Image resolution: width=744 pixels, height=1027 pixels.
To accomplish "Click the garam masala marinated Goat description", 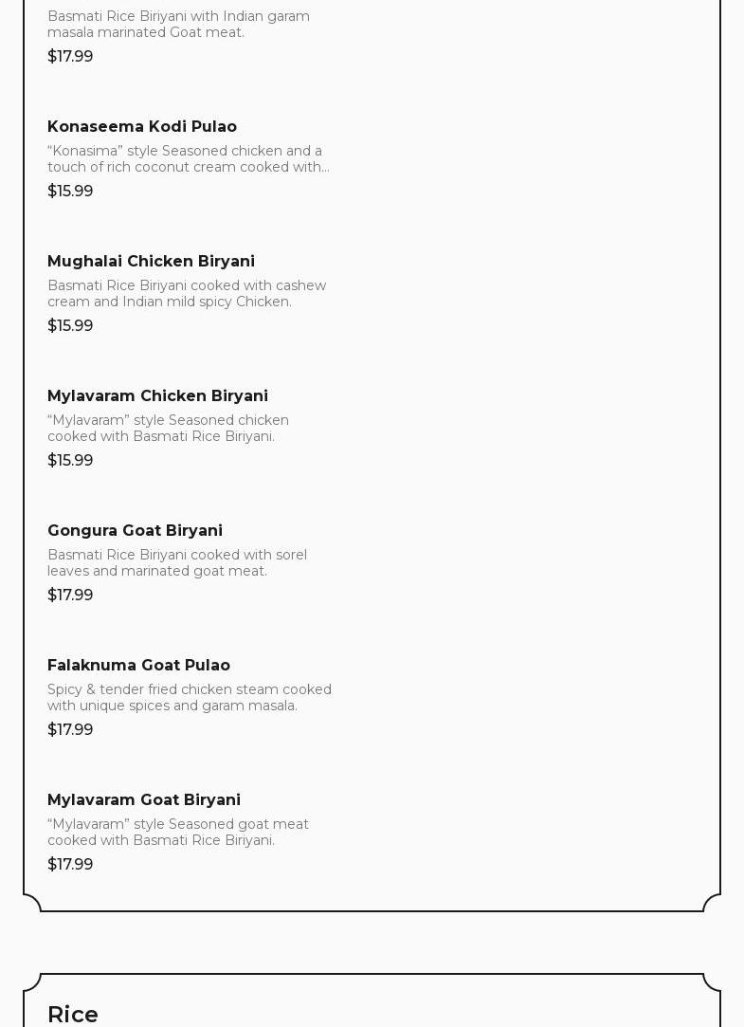I will coord(178,24).
